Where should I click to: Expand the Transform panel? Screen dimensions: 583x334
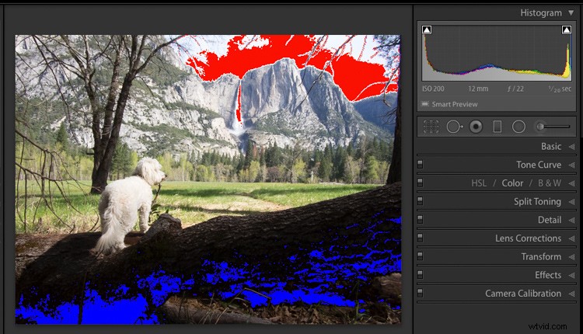[572, 257]
